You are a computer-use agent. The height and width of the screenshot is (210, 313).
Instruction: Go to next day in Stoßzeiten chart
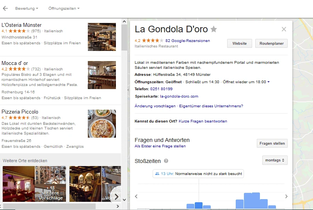286,196
